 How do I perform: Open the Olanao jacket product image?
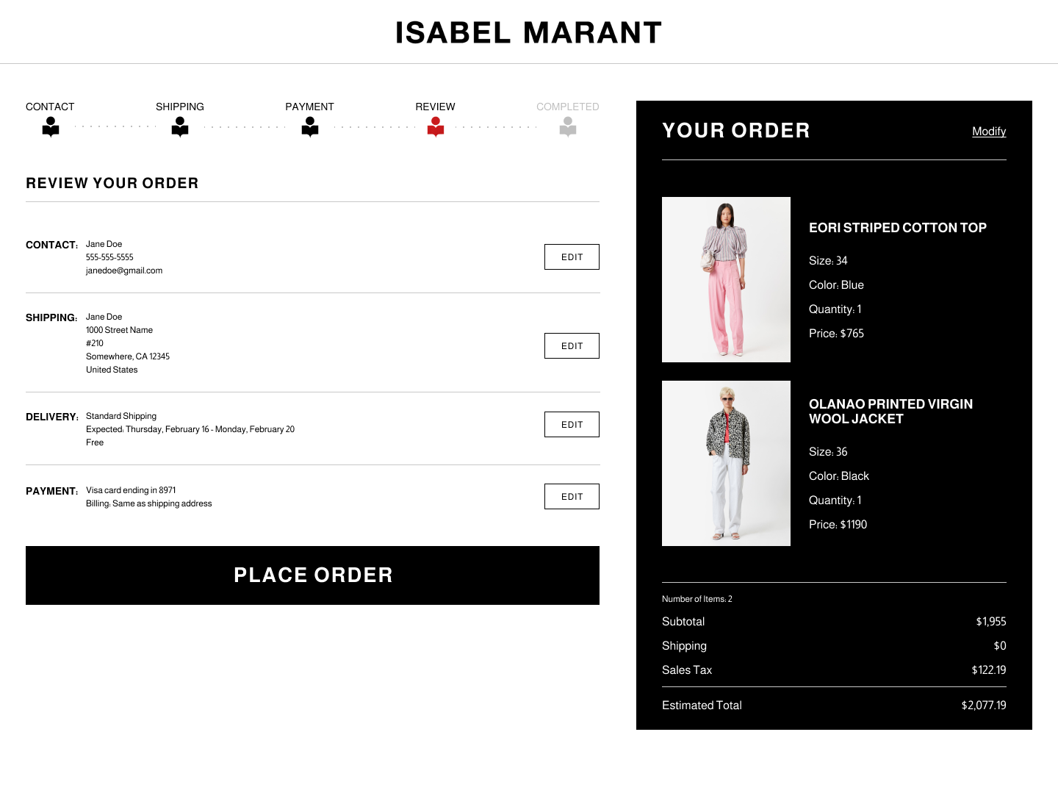[x=726, y=463]
